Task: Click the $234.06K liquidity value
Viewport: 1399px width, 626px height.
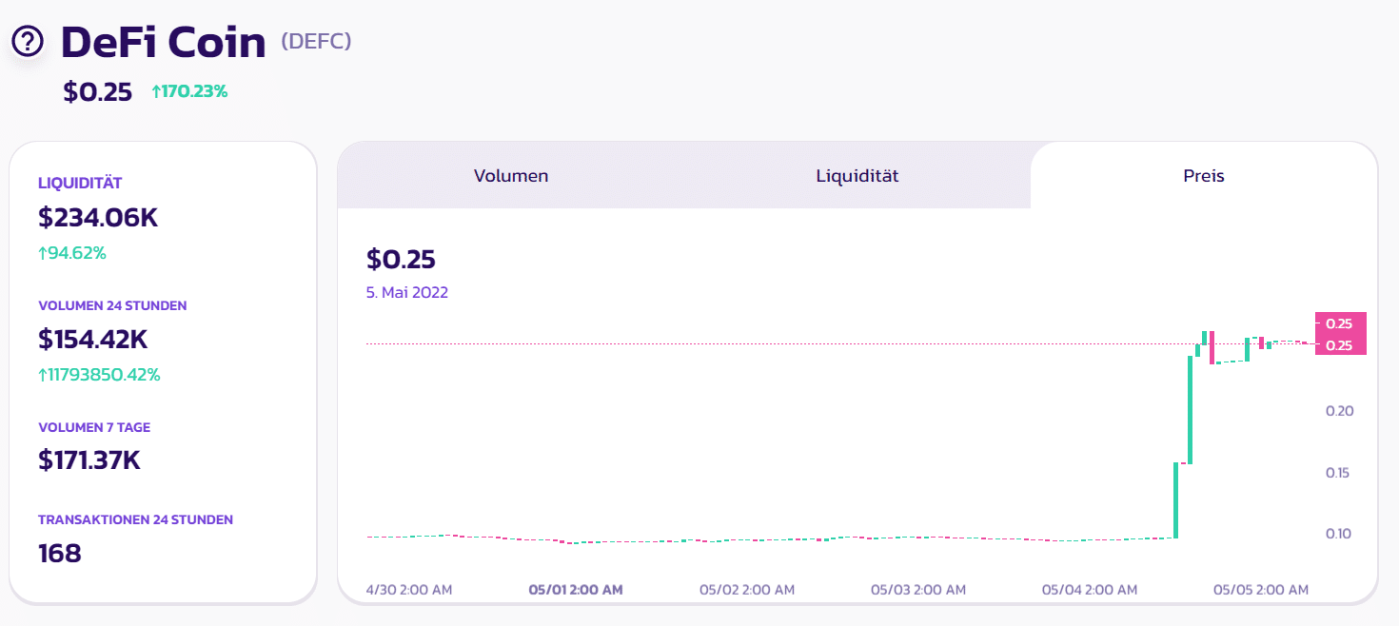Action: tap(98, 218)
